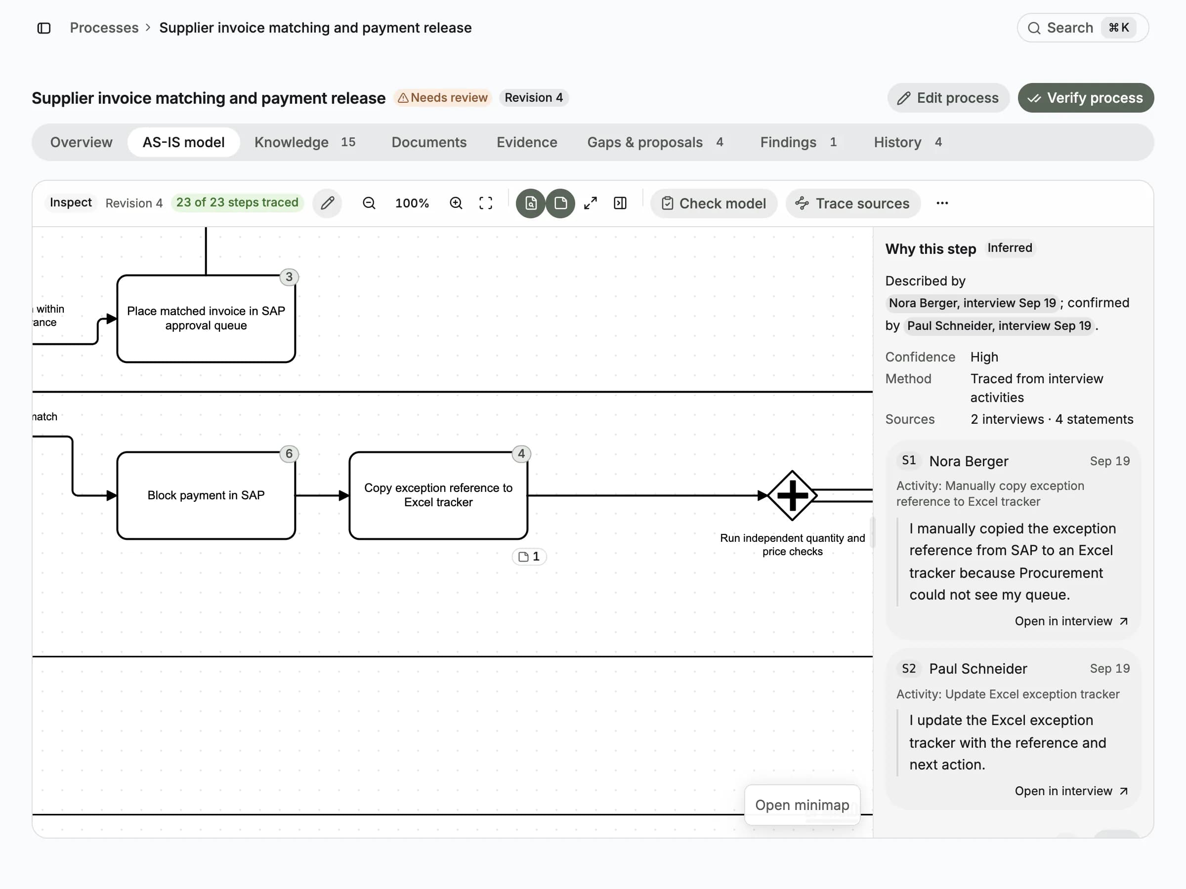Click the Revision 4 badge in header
Screen dimensions: 1186x889
(x=534, y=98)
